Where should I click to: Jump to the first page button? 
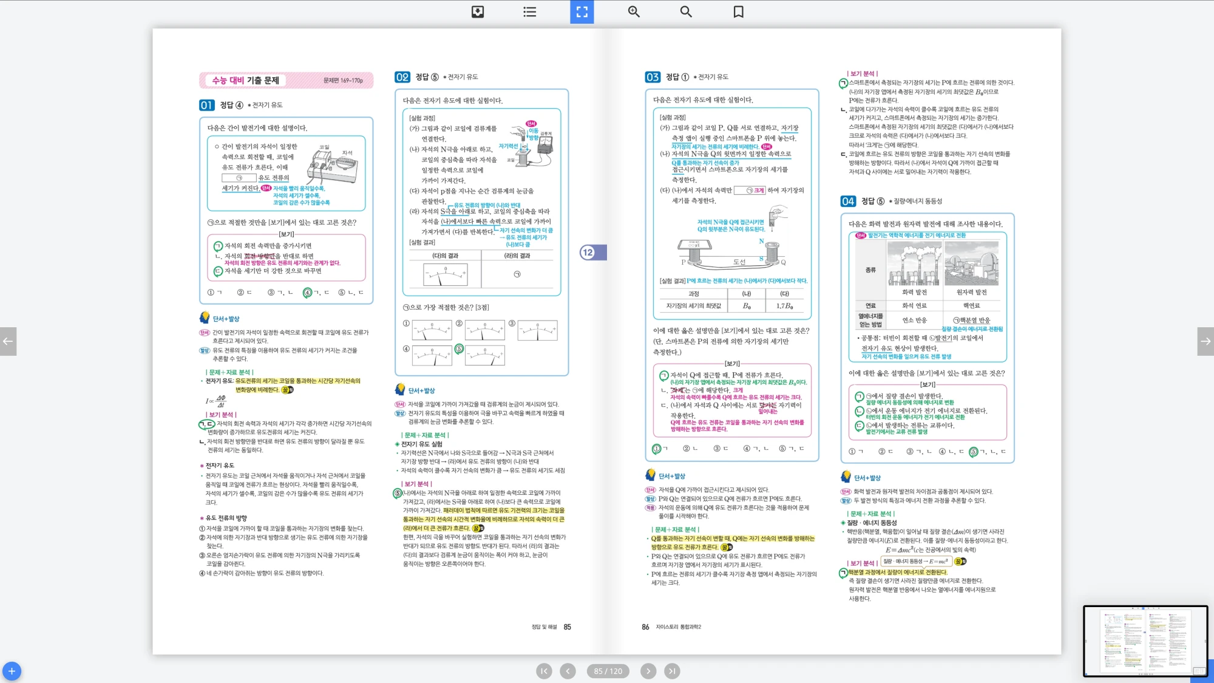[544, 671]
